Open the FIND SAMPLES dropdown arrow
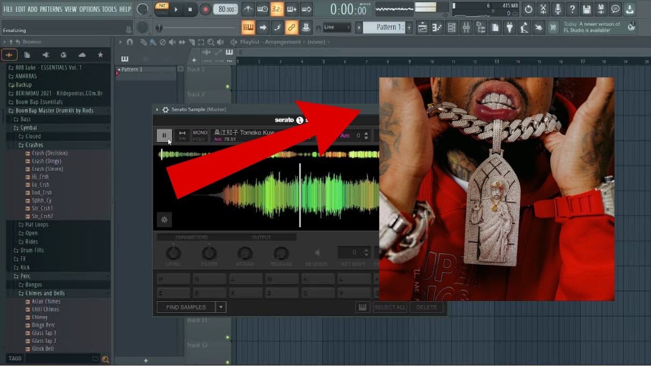651x366 pixels. coord(221,307)
